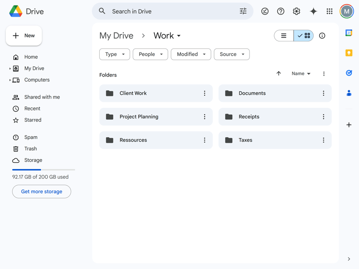359x269 pixels.
Task: Open Google apps grid launcher
Action: pyautogui.click(x=329, y=11)
